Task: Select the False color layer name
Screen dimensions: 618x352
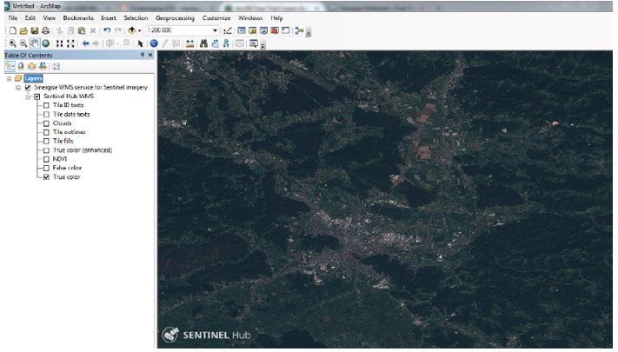Action: coord(67,168)
